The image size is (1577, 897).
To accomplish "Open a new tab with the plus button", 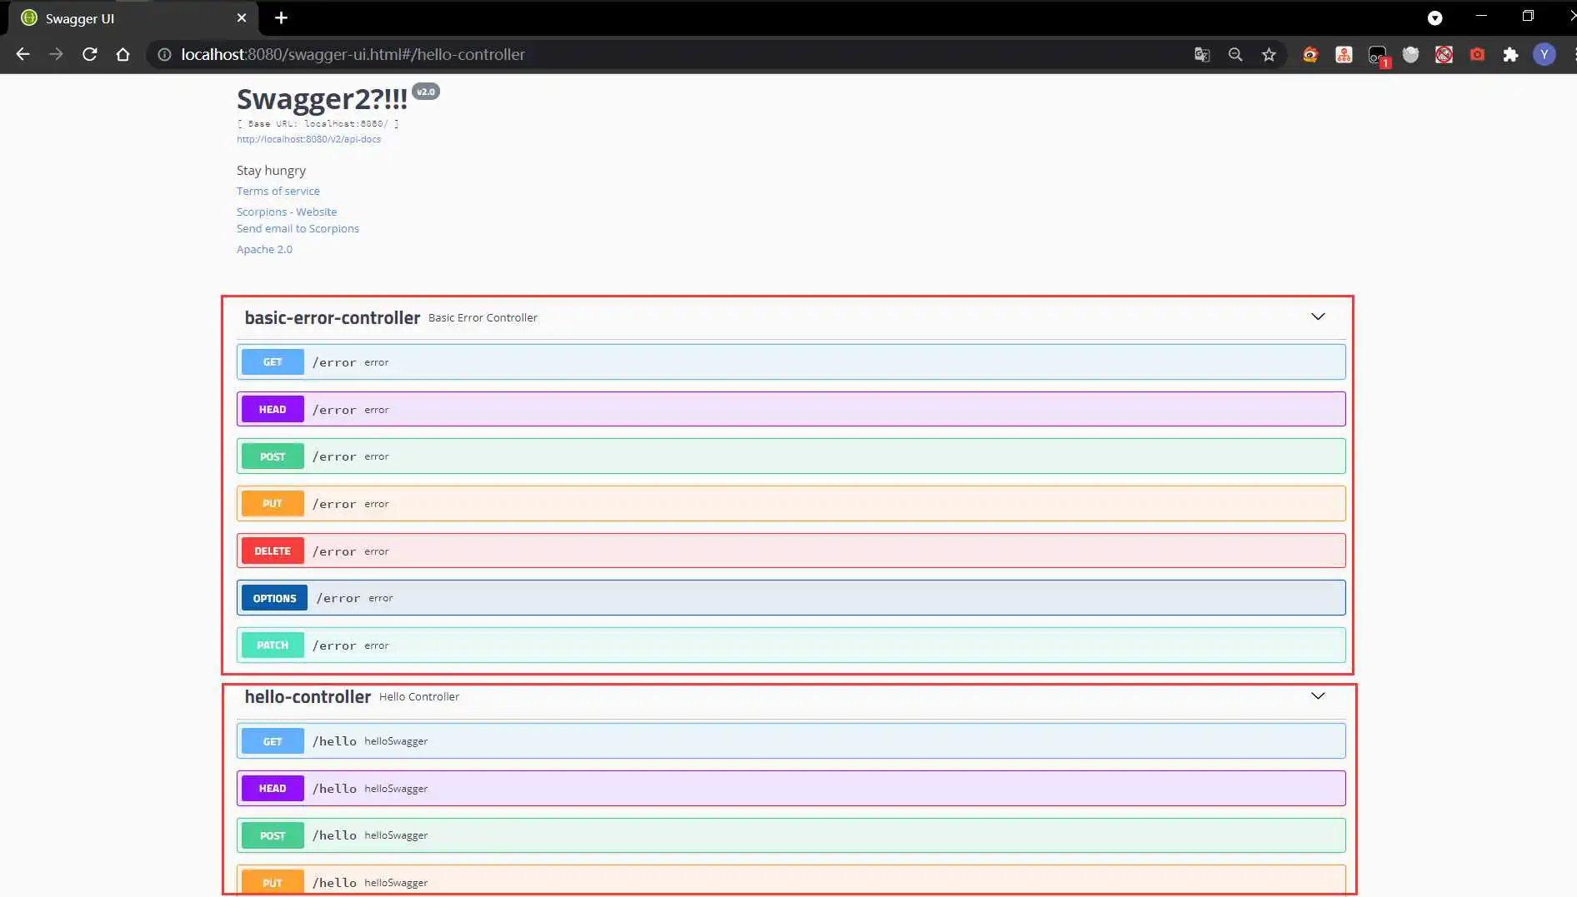I will pos(281,18).
